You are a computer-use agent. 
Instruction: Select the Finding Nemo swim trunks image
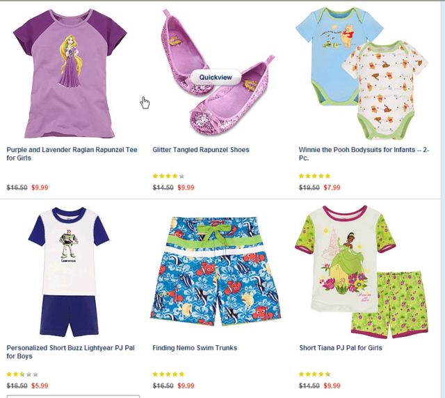coord(216,272)
